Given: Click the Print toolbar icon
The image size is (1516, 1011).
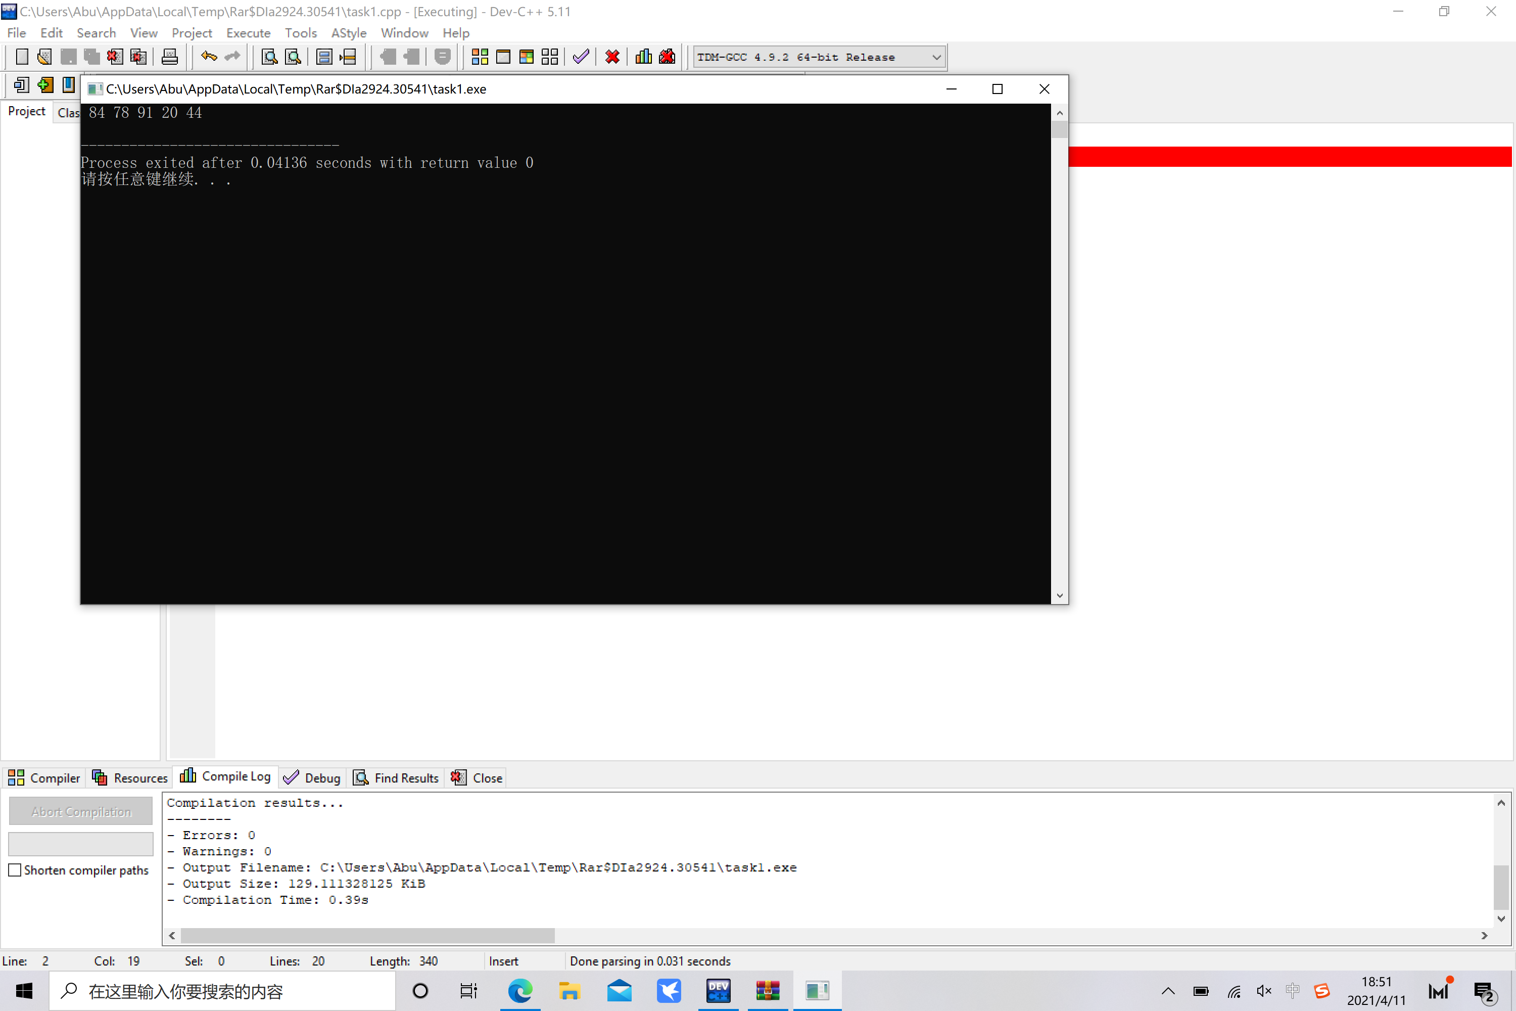Looking at the screenshot, I should point(169,57).
